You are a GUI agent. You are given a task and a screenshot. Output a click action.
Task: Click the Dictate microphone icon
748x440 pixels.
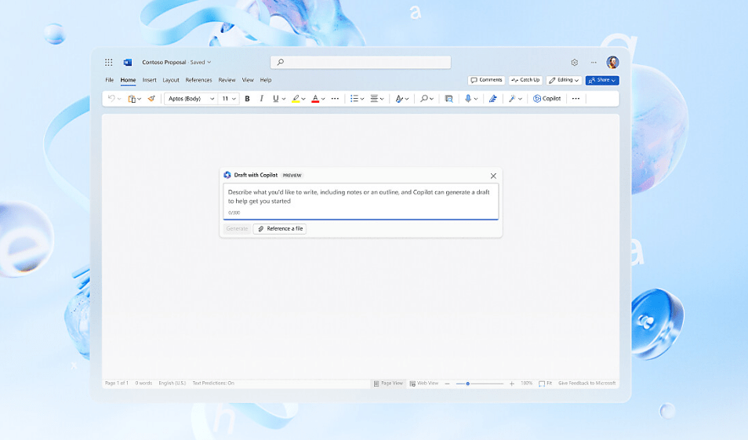click(x=468, y=99)
